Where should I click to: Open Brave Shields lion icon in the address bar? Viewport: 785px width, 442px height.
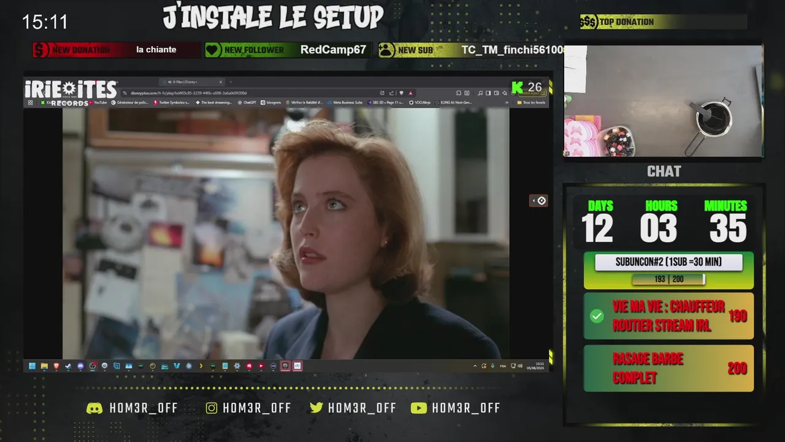click(x=401, y=93)
